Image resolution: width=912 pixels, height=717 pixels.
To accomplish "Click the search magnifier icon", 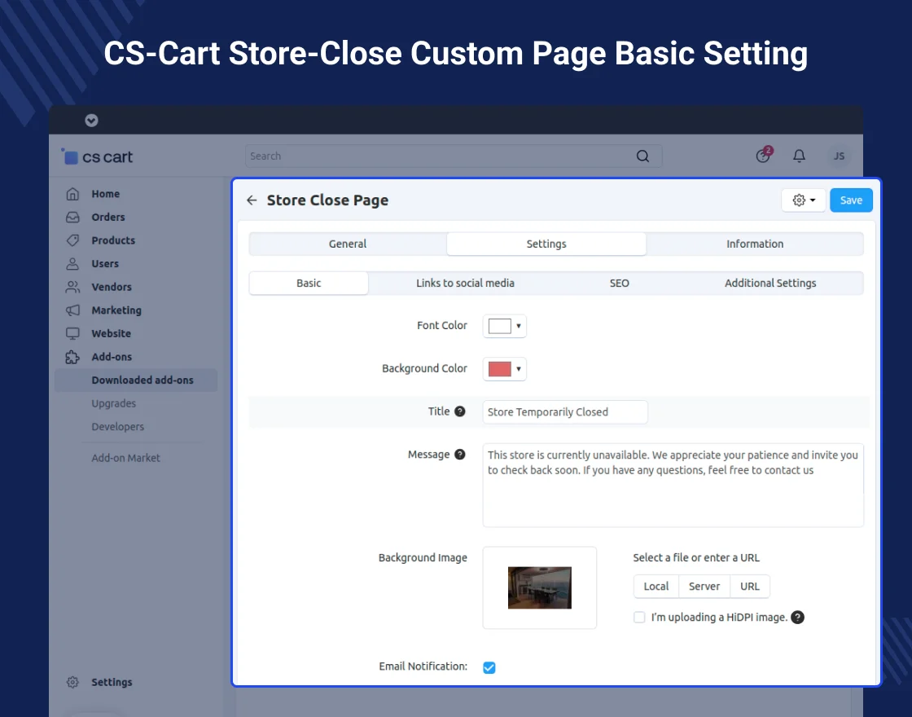I will click(642, 156).
